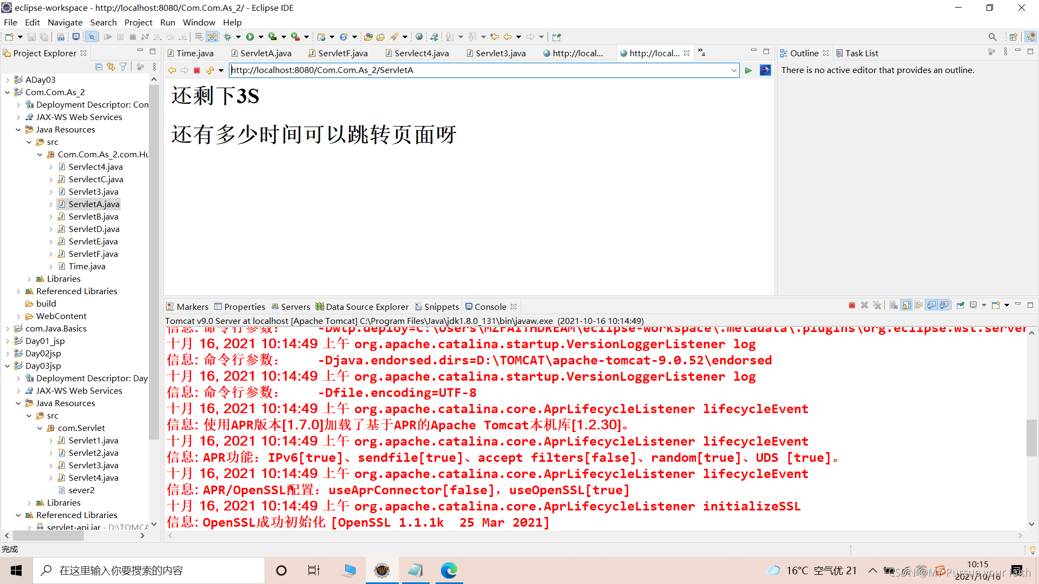Open the URL address bar dropdown
This screenshot has width=1039, height=584.
734,70
